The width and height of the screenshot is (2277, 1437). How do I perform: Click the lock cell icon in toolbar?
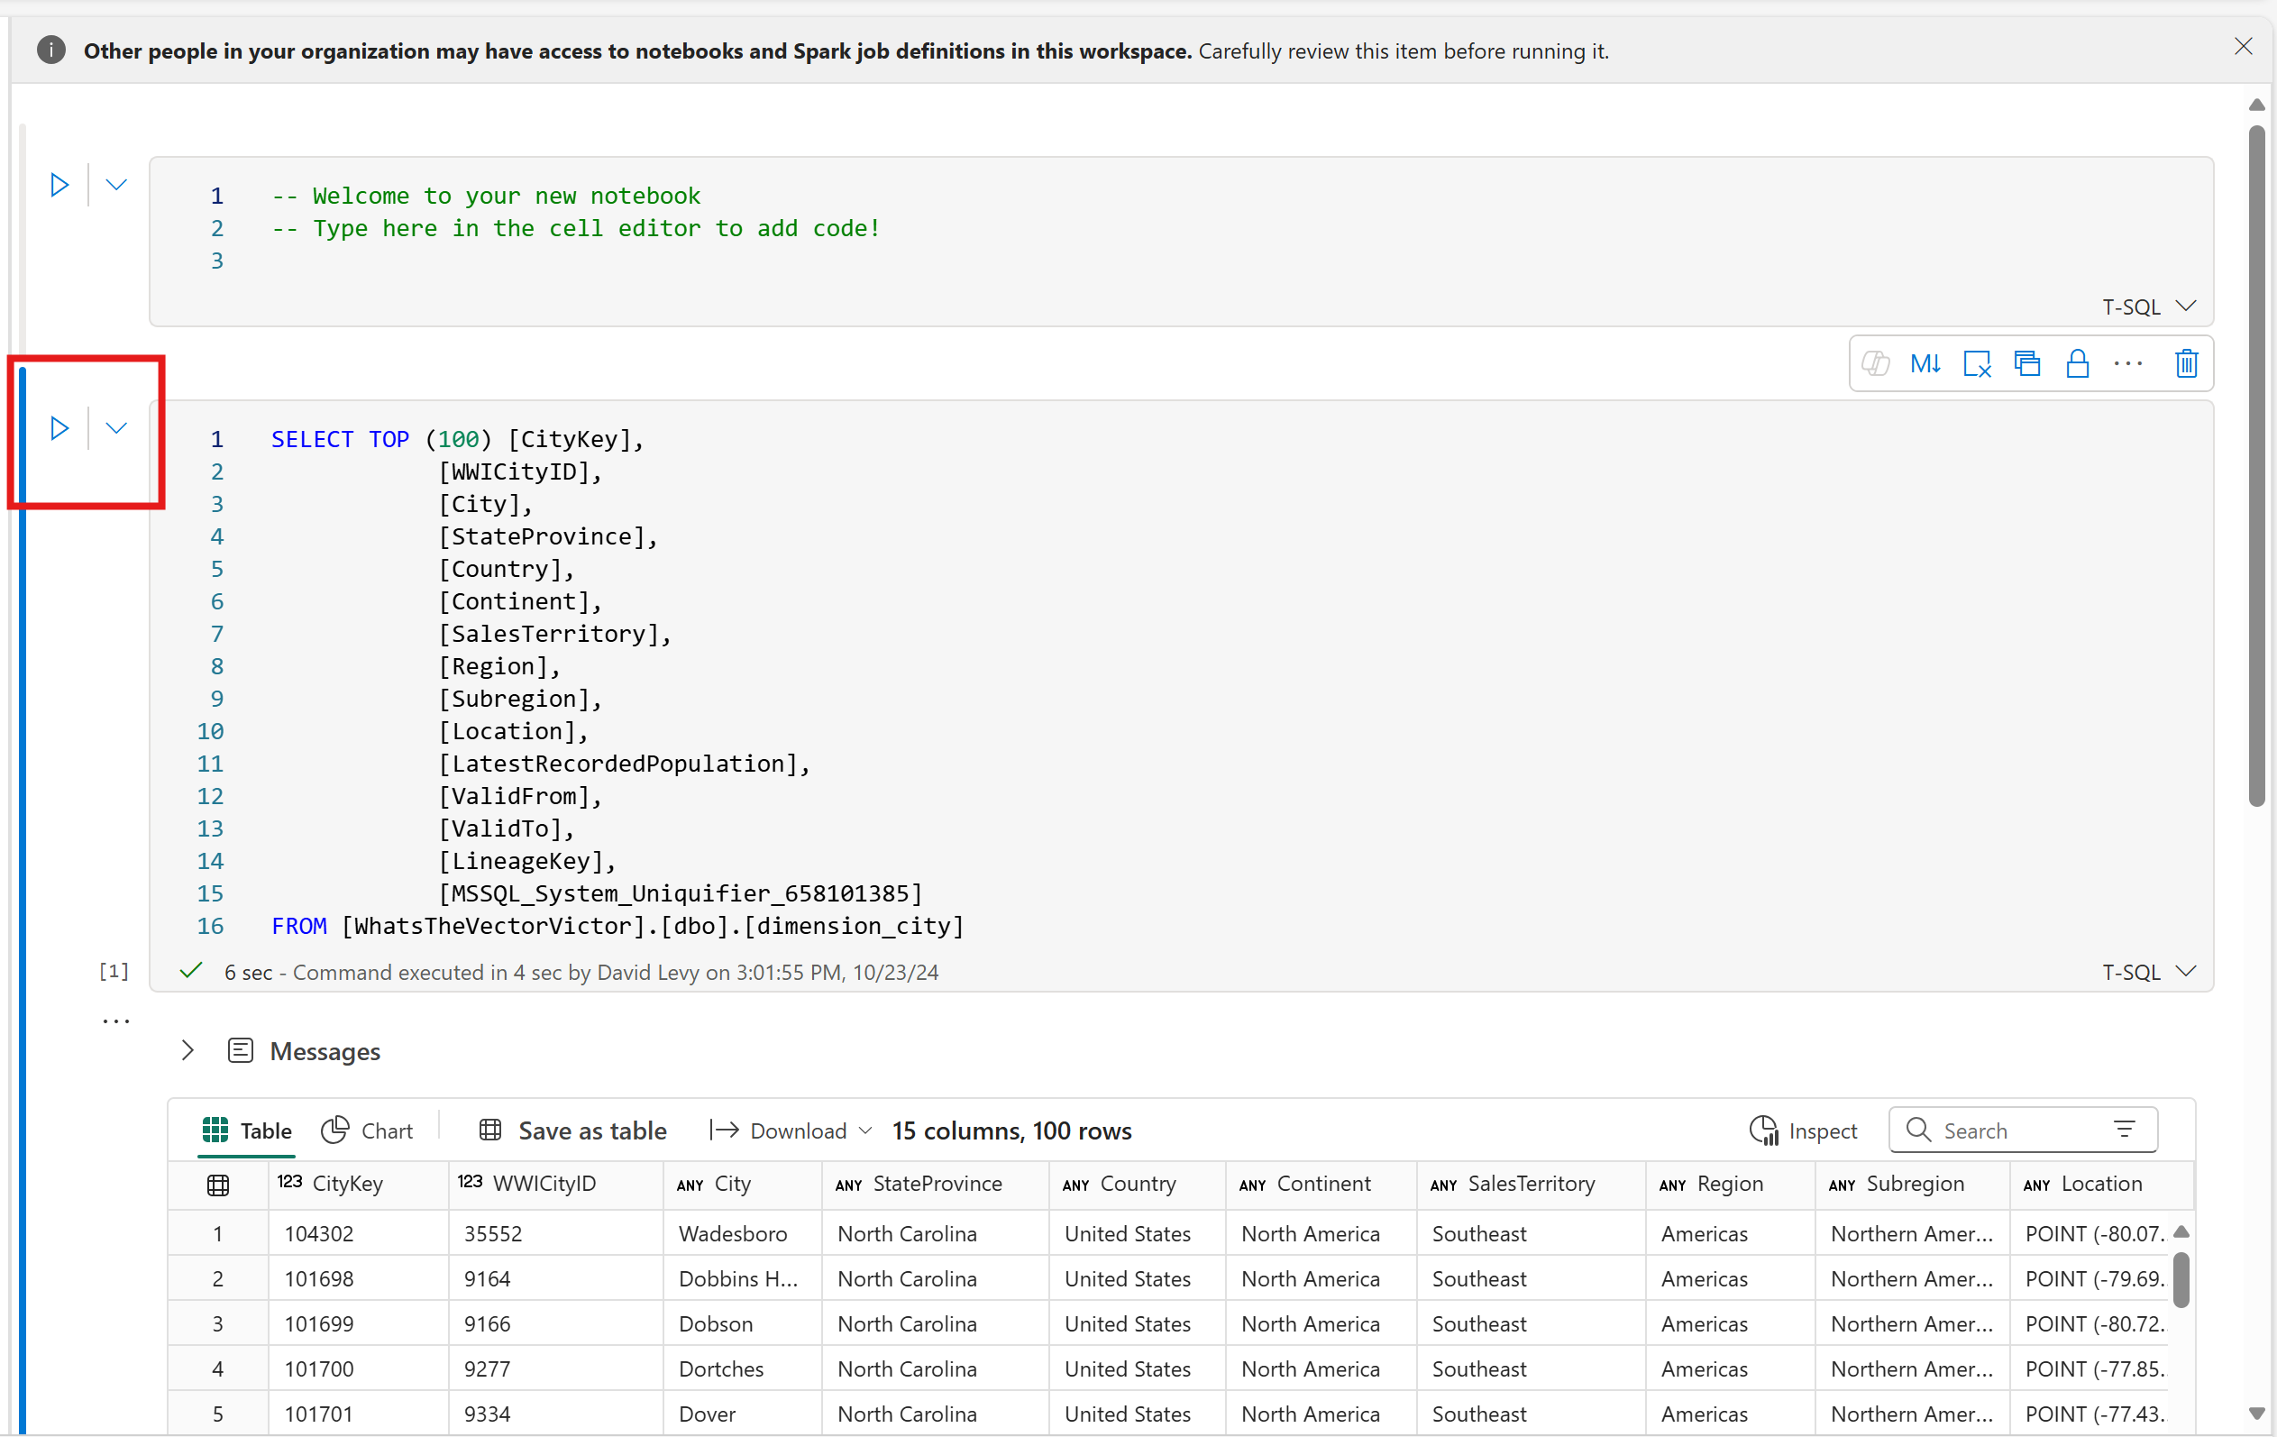coord(2075,362)
